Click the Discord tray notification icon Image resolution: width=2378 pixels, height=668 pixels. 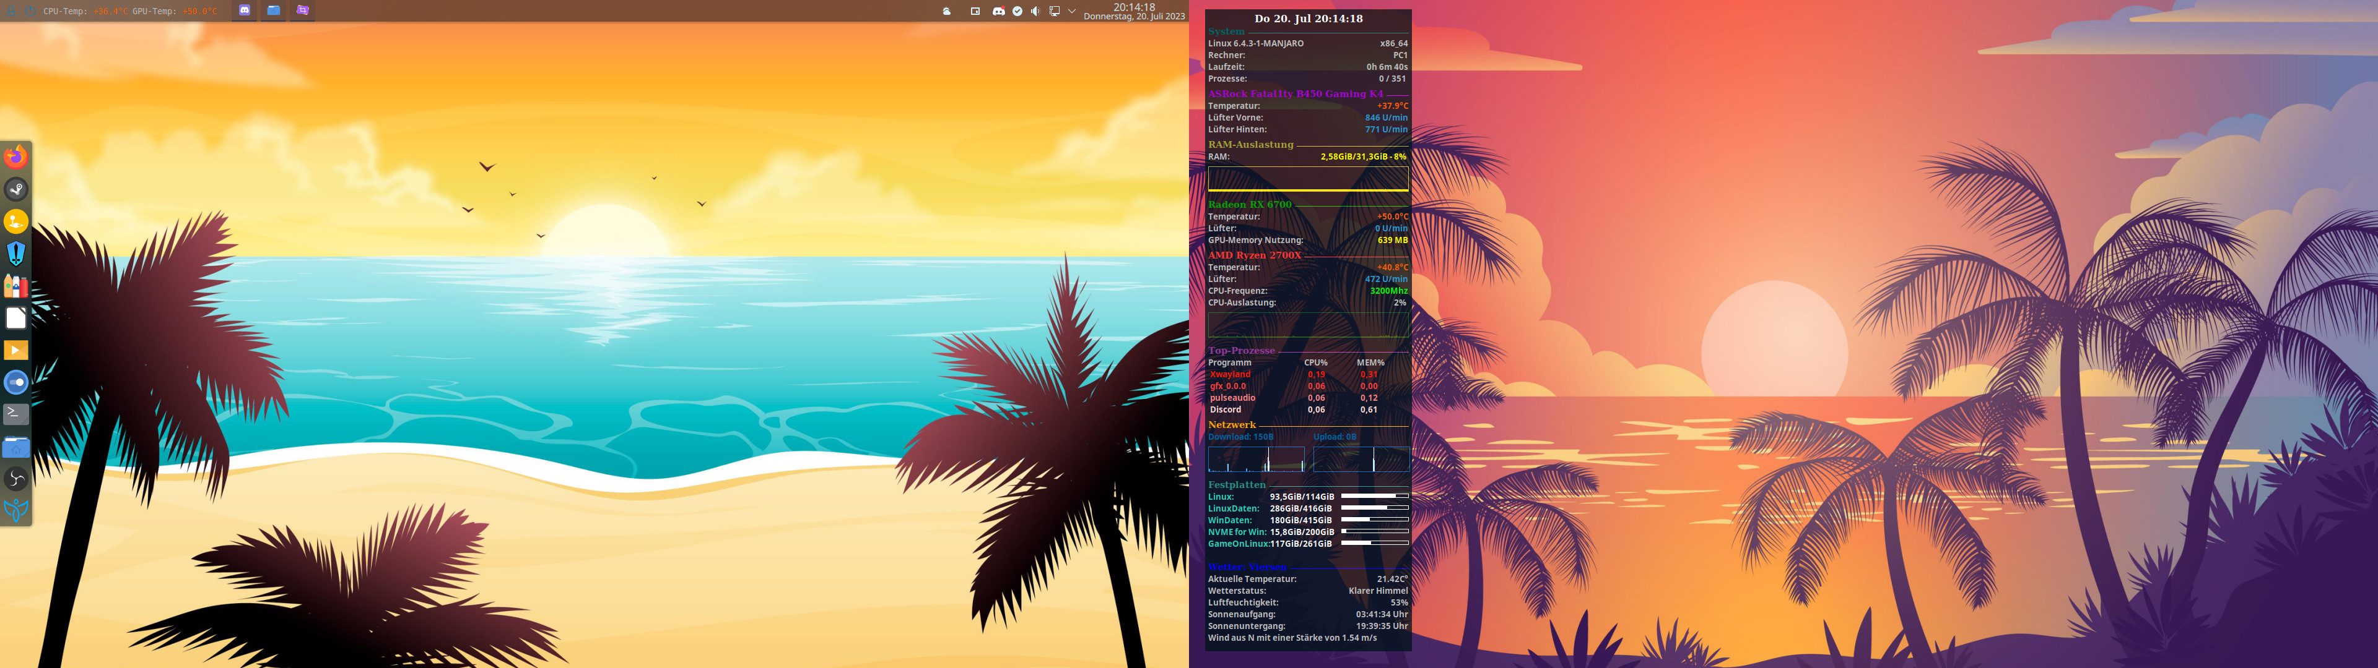998,11
